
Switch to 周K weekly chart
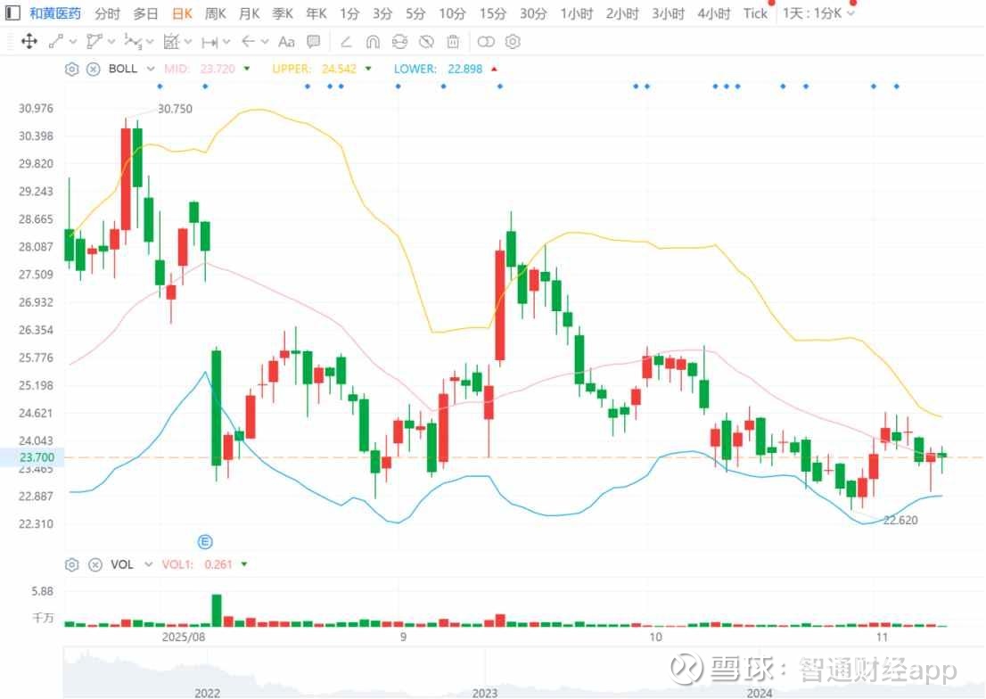point(216,13)
